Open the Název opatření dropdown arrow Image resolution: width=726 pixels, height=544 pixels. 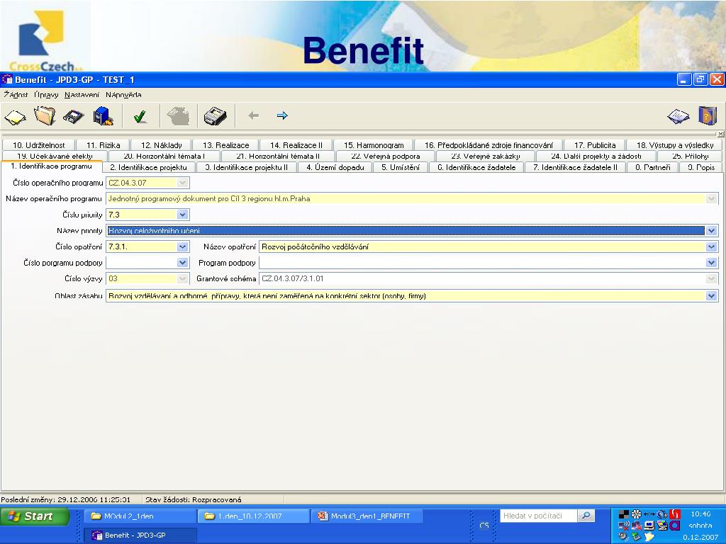click(x=712, y=246)
